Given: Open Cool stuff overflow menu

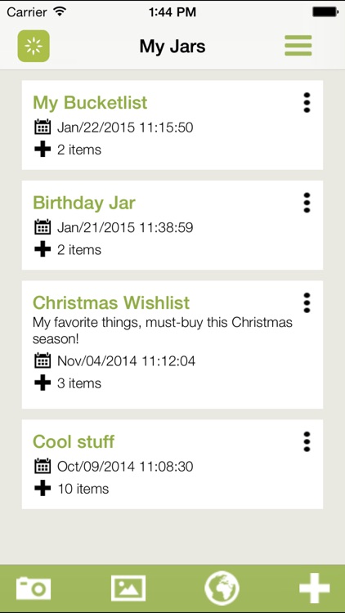Looking at the screenshot, I should pyautogui.click(x=307, y=441).
